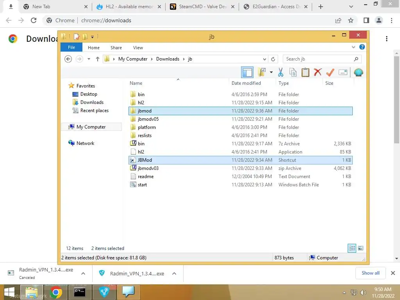The width and height of the screenshot is (400, 300).
Task: Open quick access toolbar customize dropdown
Action: tap(92, 37)
